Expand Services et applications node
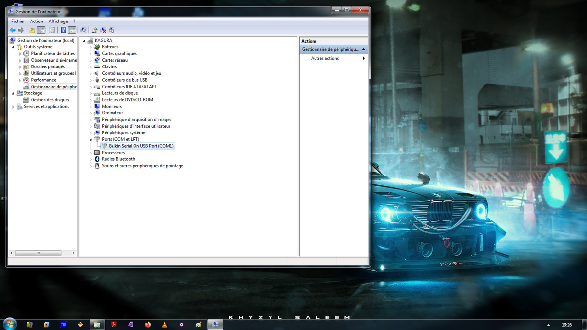The height and width of the screenshot is (330, 587). (x=13, y=107)
